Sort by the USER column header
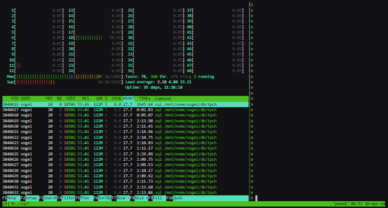 (x=25, y=98)
